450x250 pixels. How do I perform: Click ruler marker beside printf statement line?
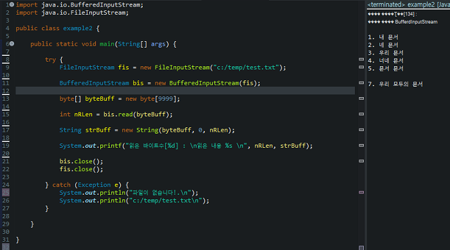click(361, 145)
